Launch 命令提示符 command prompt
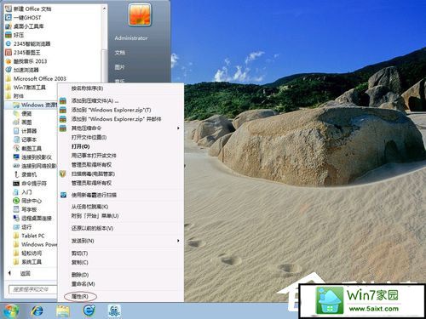The height and width of the screenshot is (319, 426). pyautogui.click(x=30, y=184)
